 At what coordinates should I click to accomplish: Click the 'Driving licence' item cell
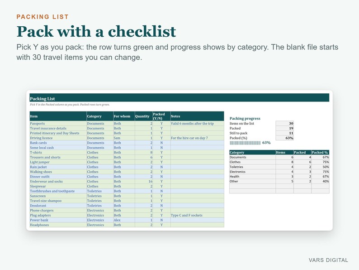(x=58, y=138)
